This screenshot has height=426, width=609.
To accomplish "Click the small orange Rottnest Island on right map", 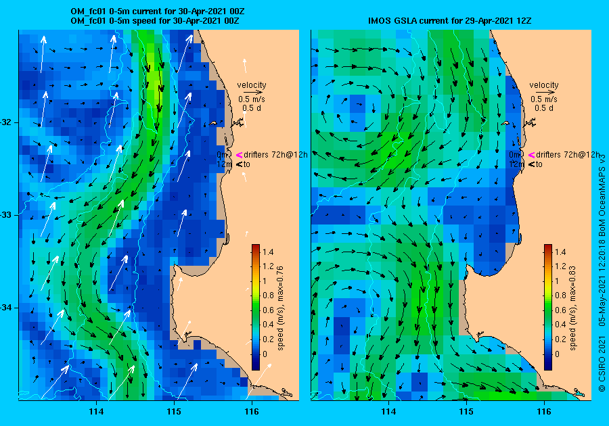I will (x=505, y=123).
